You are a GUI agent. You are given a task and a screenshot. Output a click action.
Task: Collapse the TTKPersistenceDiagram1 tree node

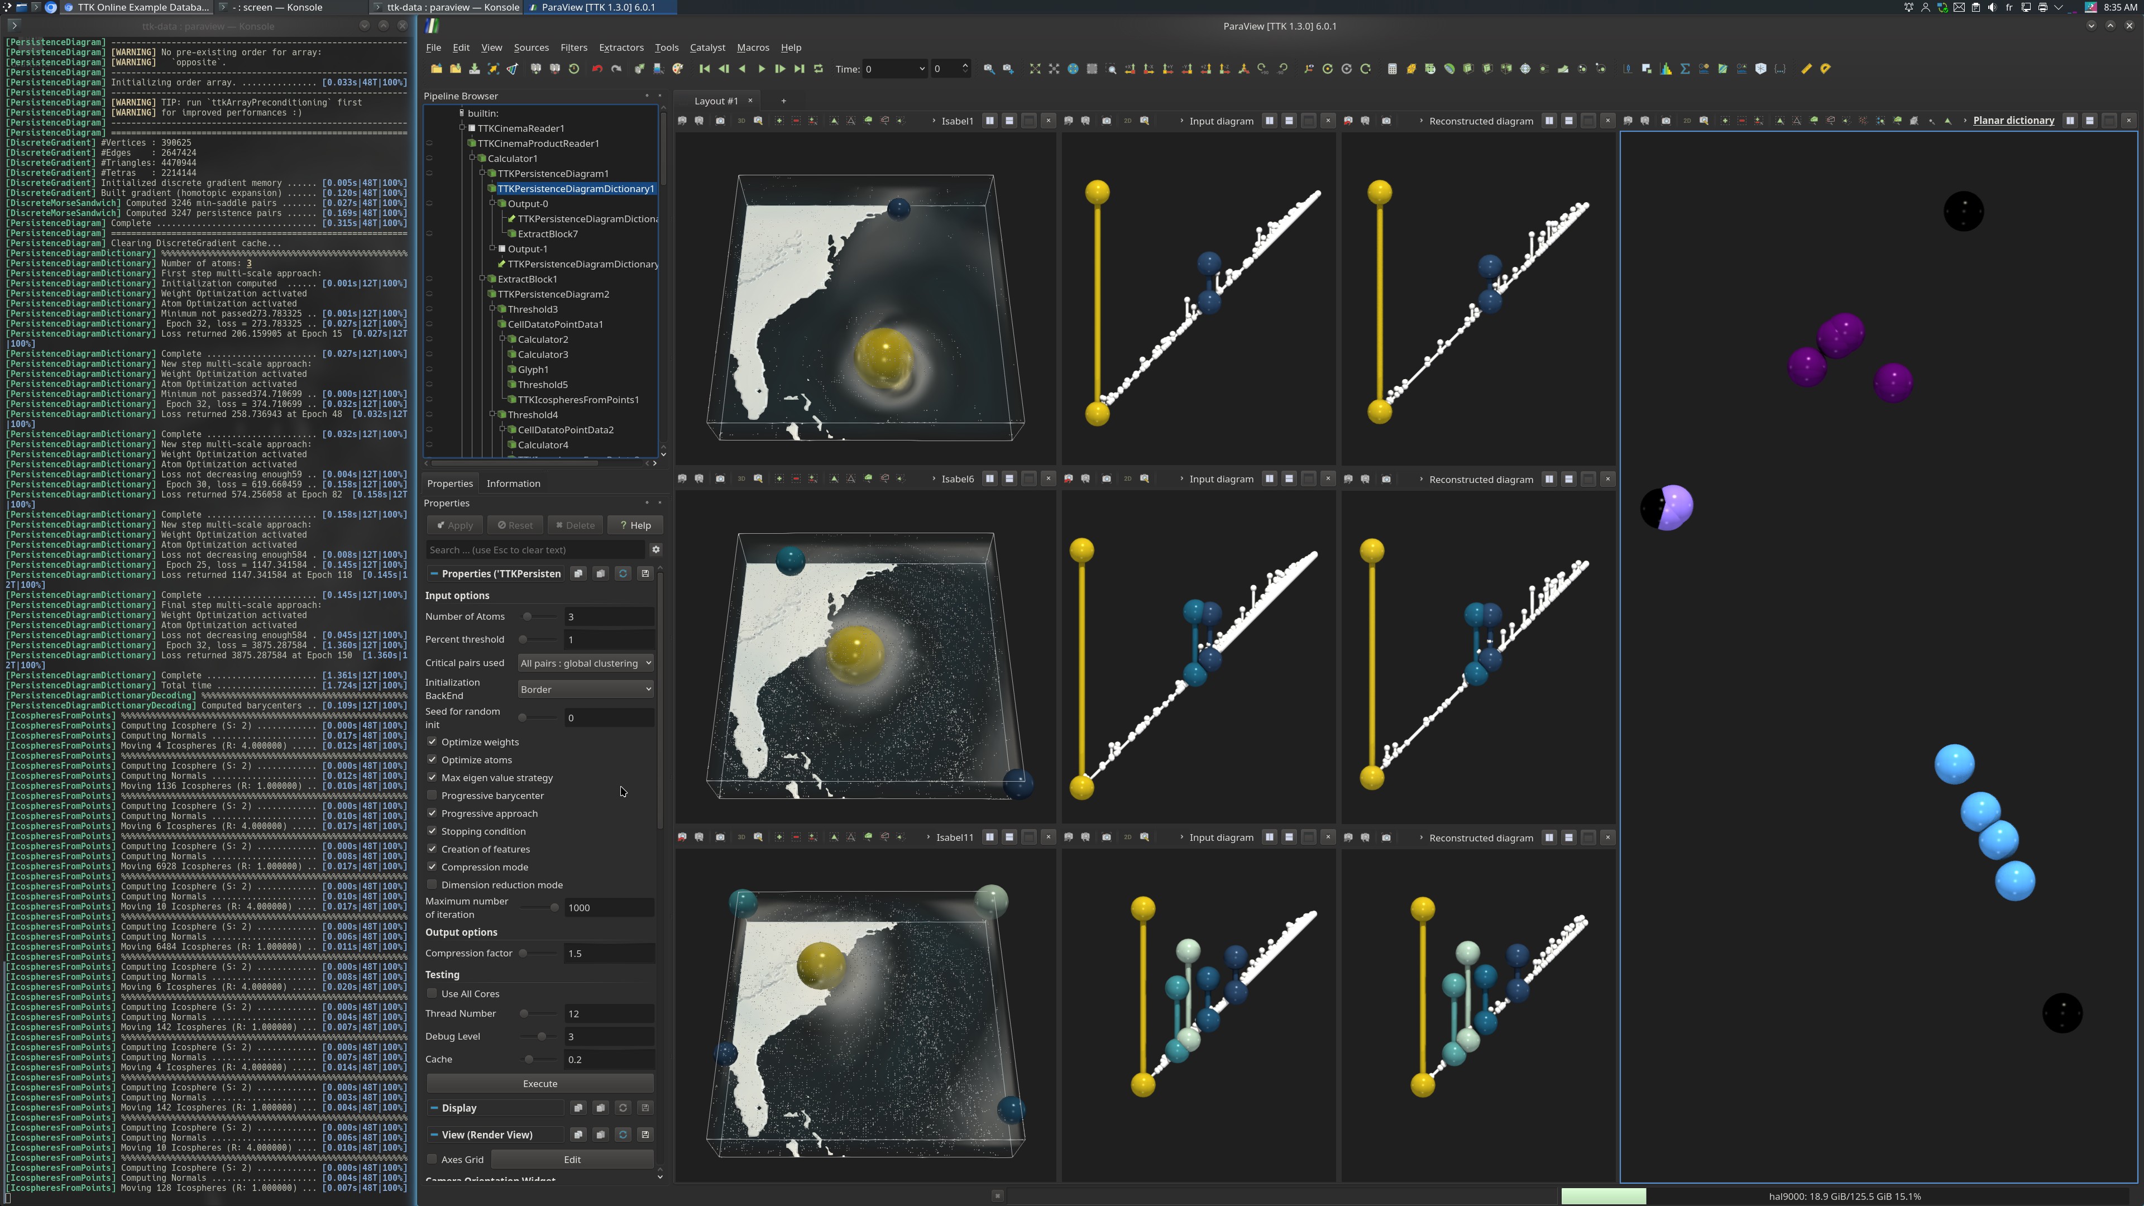click(482, 173)
